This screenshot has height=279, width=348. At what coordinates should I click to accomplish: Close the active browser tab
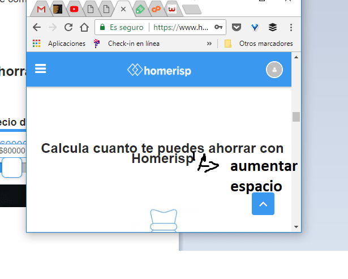point(123,9)
